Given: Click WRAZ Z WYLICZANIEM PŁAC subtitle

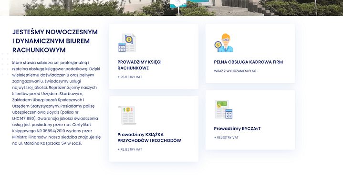Looking at the screenshot, I should [235, 71].
